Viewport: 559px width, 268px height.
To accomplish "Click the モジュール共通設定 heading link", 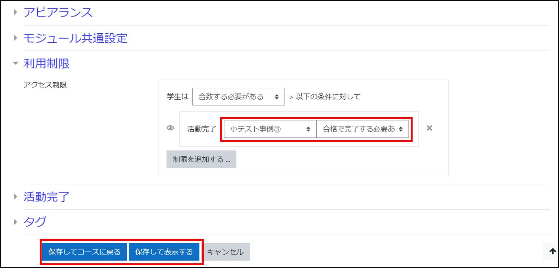I will [75, 38].
